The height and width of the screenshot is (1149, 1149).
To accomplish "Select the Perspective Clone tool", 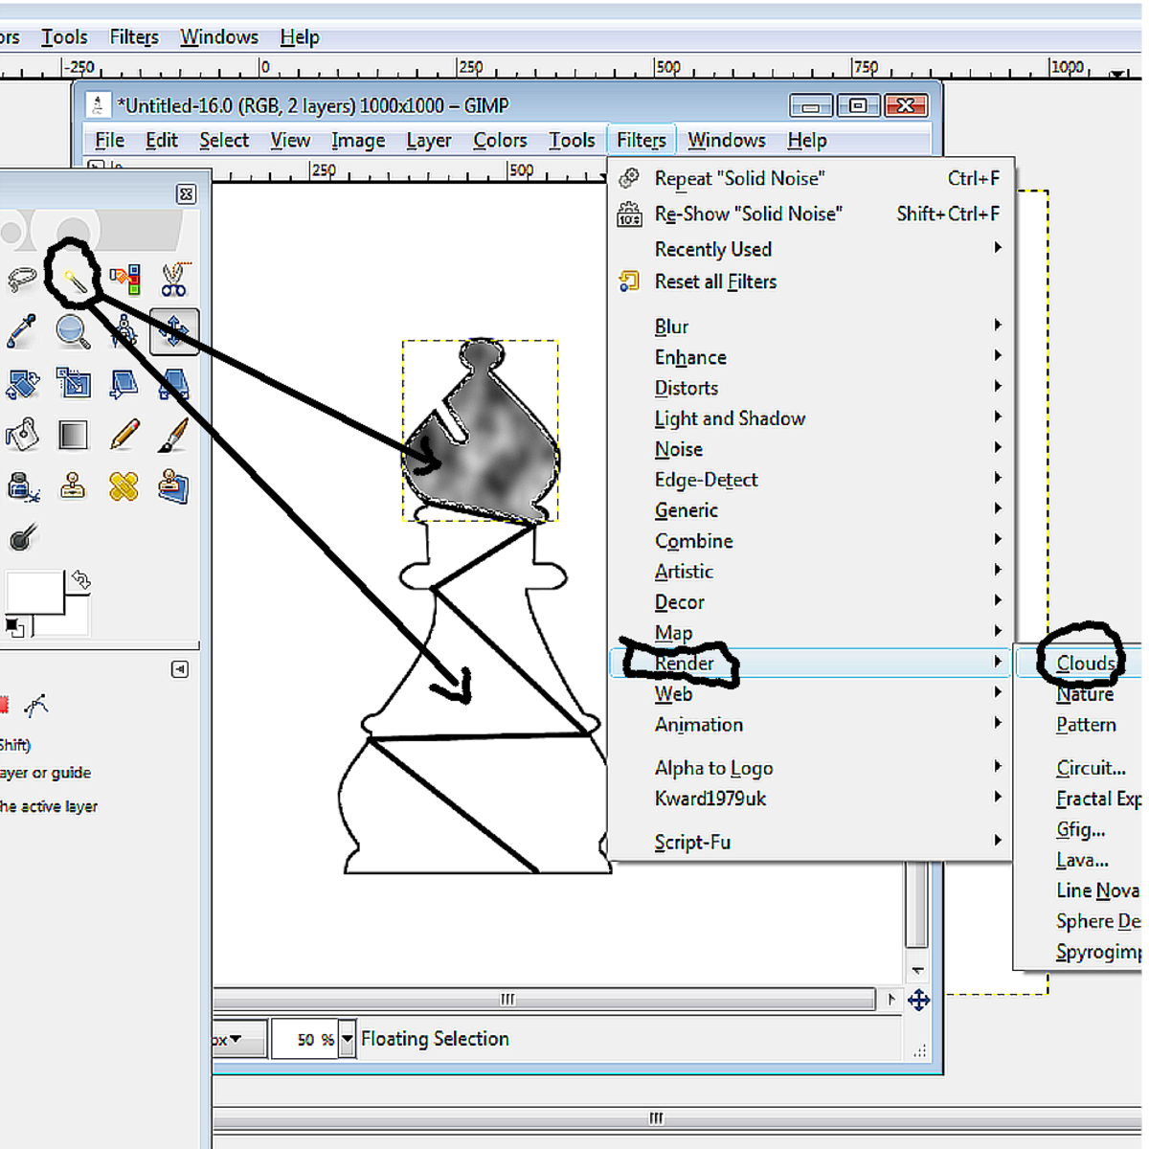I will click(174, 486).
